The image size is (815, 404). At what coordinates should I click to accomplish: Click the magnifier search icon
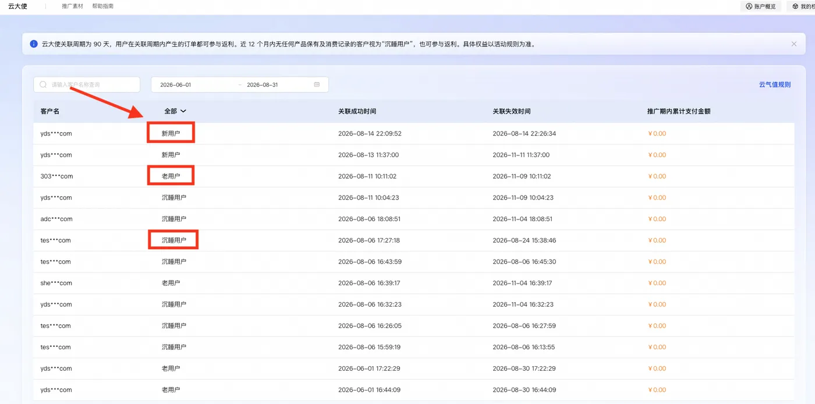point(43,84)
